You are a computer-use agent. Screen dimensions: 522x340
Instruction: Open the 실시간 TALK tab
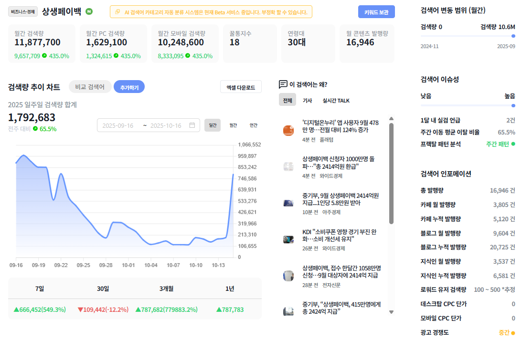click(336, 100)
